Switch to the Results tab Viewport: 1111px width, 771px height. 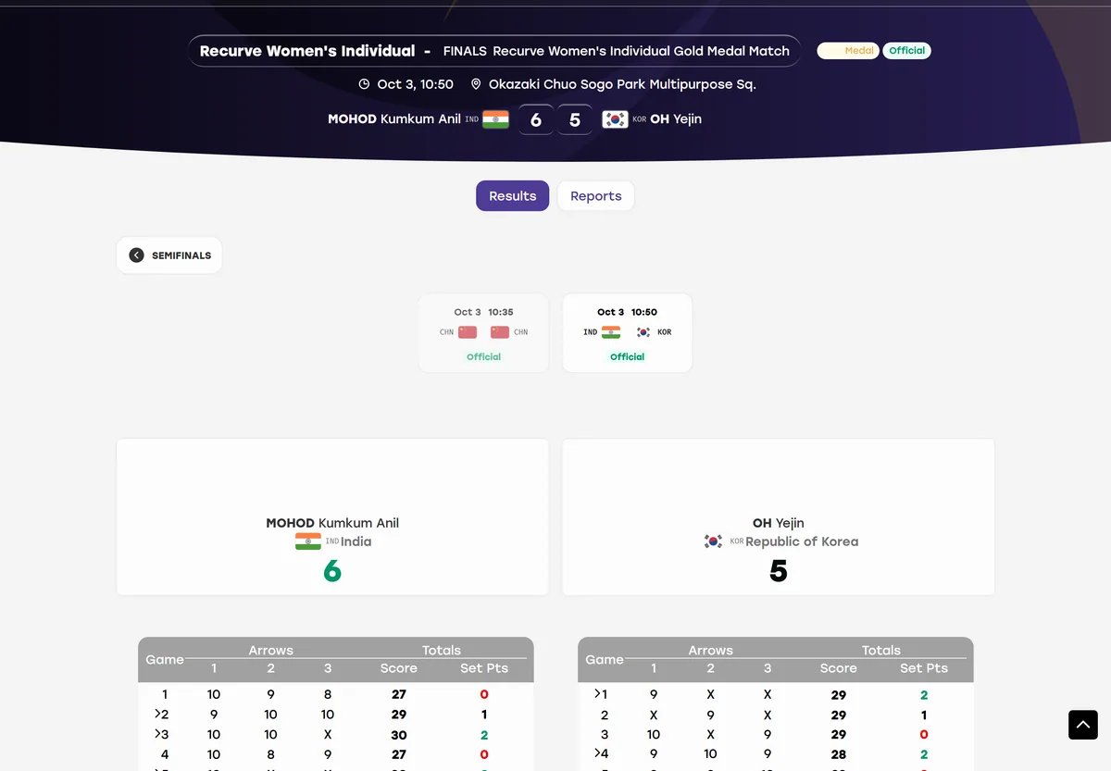click(513, 196)
